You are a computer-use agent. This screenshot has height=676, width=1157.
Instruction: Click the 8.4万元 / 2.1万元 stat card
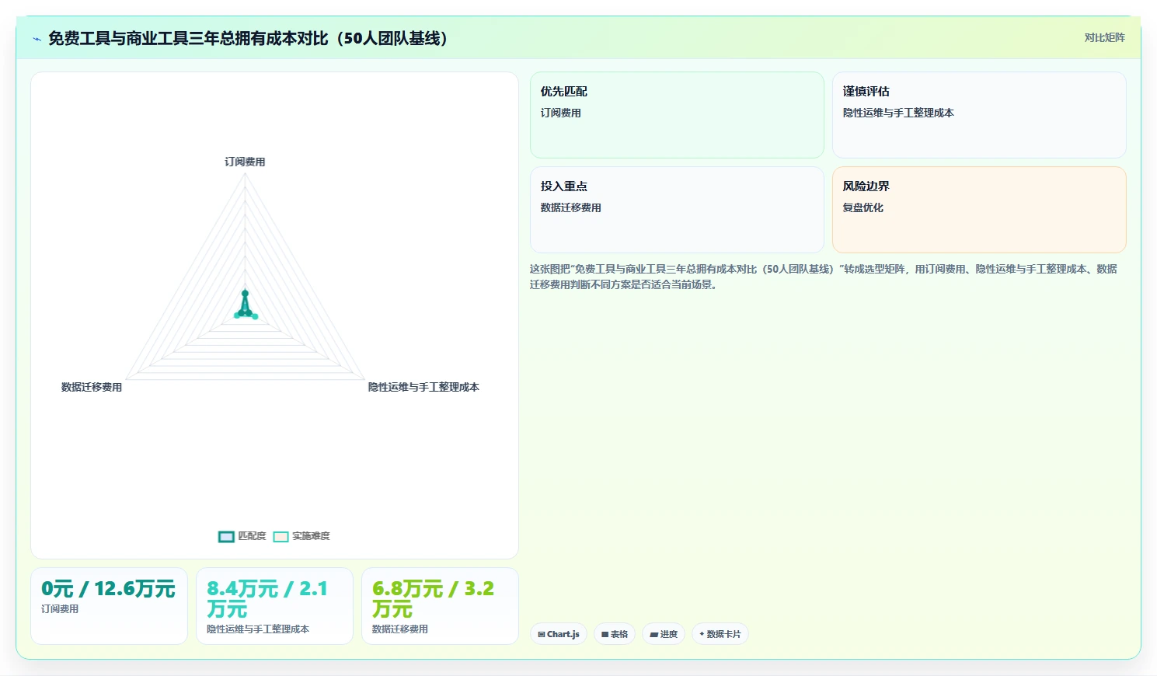tap(274, 606)
